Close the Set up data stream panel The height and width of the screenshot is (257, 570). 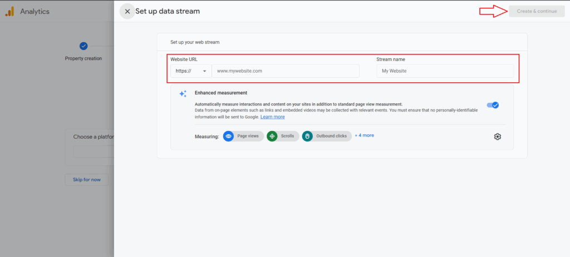coord(127,11)
